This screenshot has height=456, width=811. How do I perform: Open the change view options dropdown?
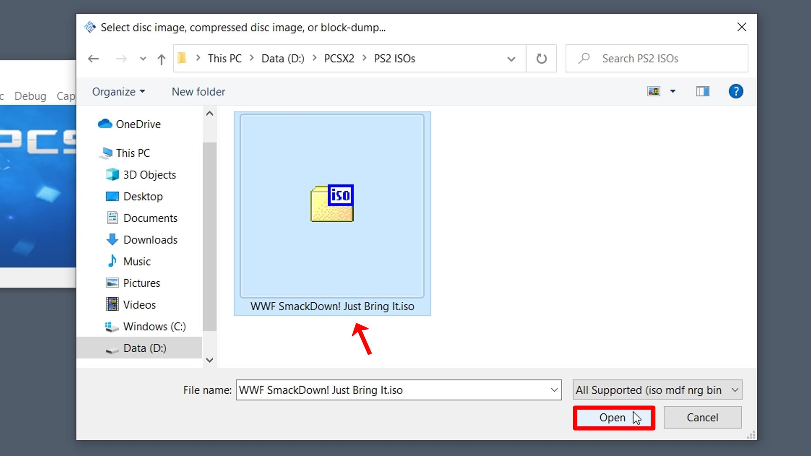coord(672,91)
